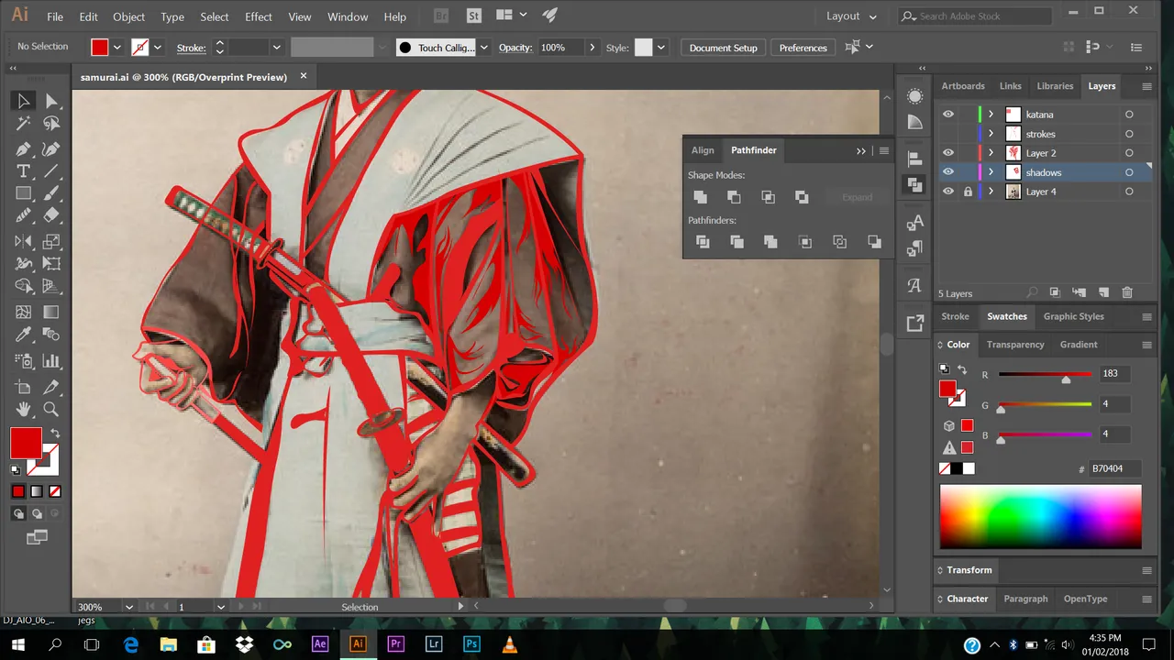Screen dimensions: 1174x660
Task: Select the Pen tool
Action: [24, 148]
